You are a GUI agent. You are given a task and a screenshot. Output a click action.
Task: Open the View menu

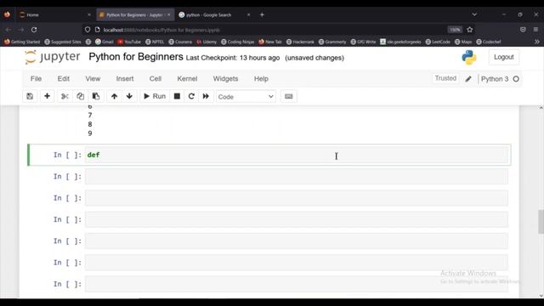tap(93, 79)
